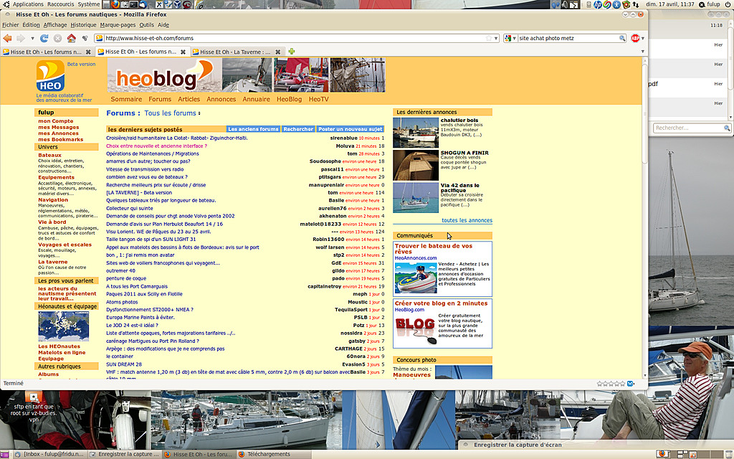
Task: Close the 'Hisse Et Oh - La Taverne' tab
Action: pos(277,52)
